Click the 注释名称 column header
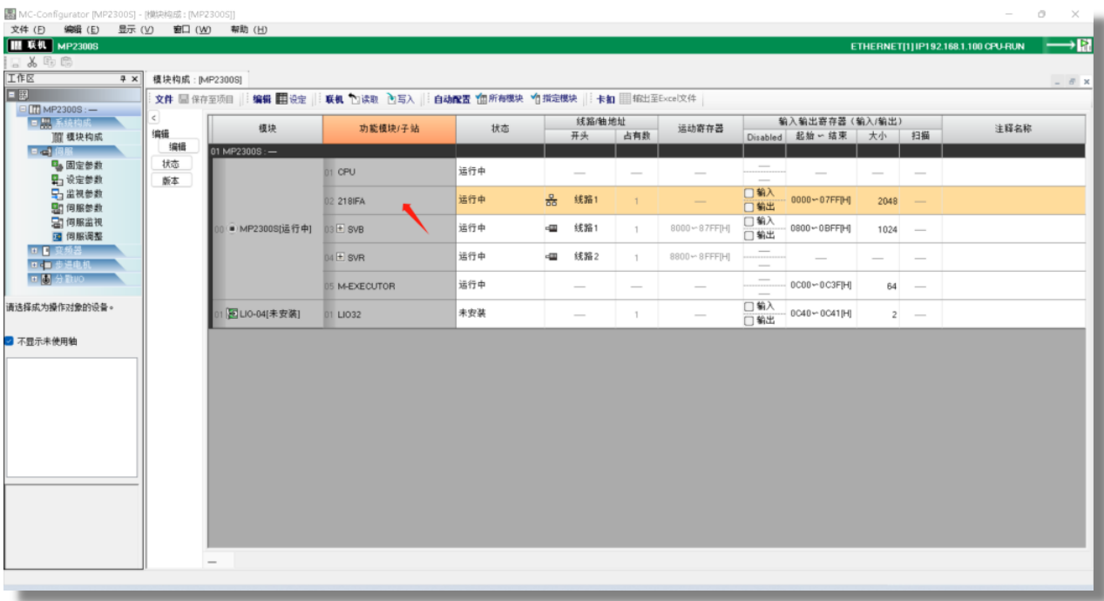The width and height of the screenshot is (1104, 601). (1013, 129)
